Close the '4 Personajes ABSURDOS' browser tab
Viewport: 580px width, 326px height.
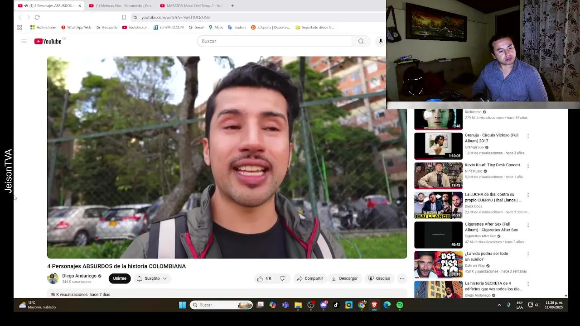click(x=80, y=5)
